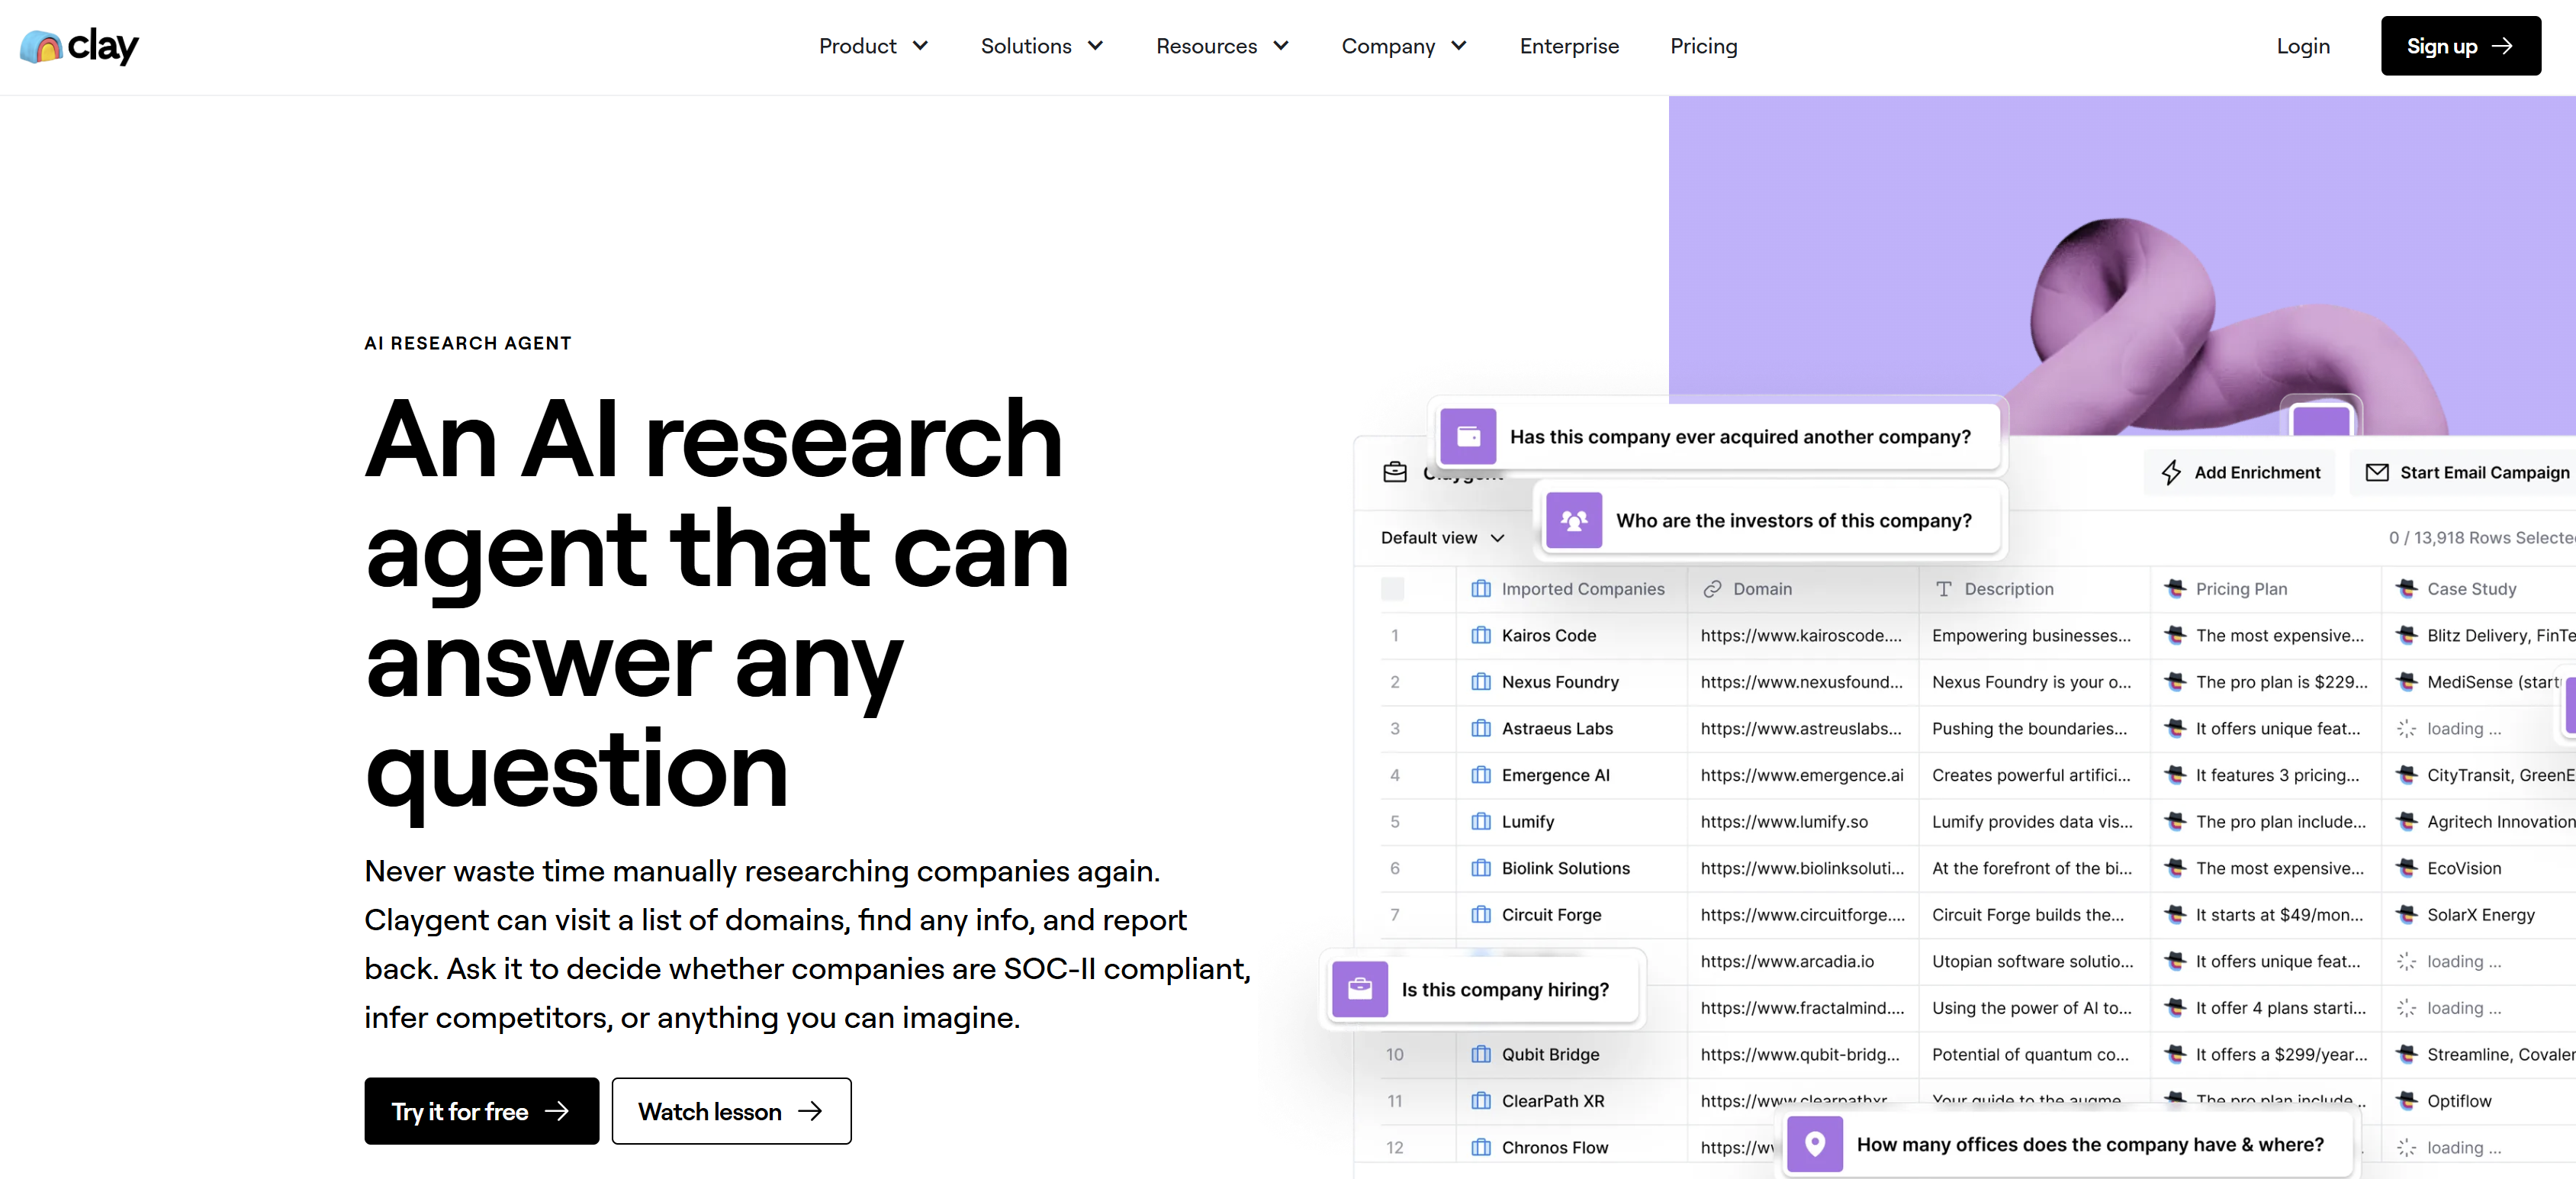Select 'Who are the investors of this company?' card
This screenshot has width=2576, height=1179.
pyautogui.click(x=1772, y=520)
